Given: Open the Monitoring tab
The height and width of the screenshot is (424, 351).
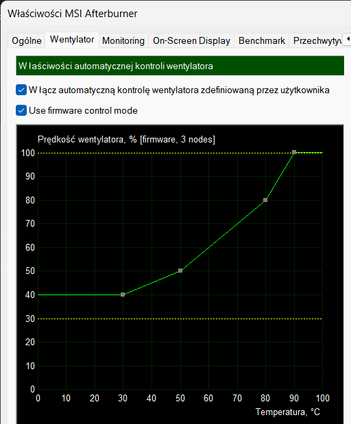Looking at the screenshot, I should pos(123,41).
